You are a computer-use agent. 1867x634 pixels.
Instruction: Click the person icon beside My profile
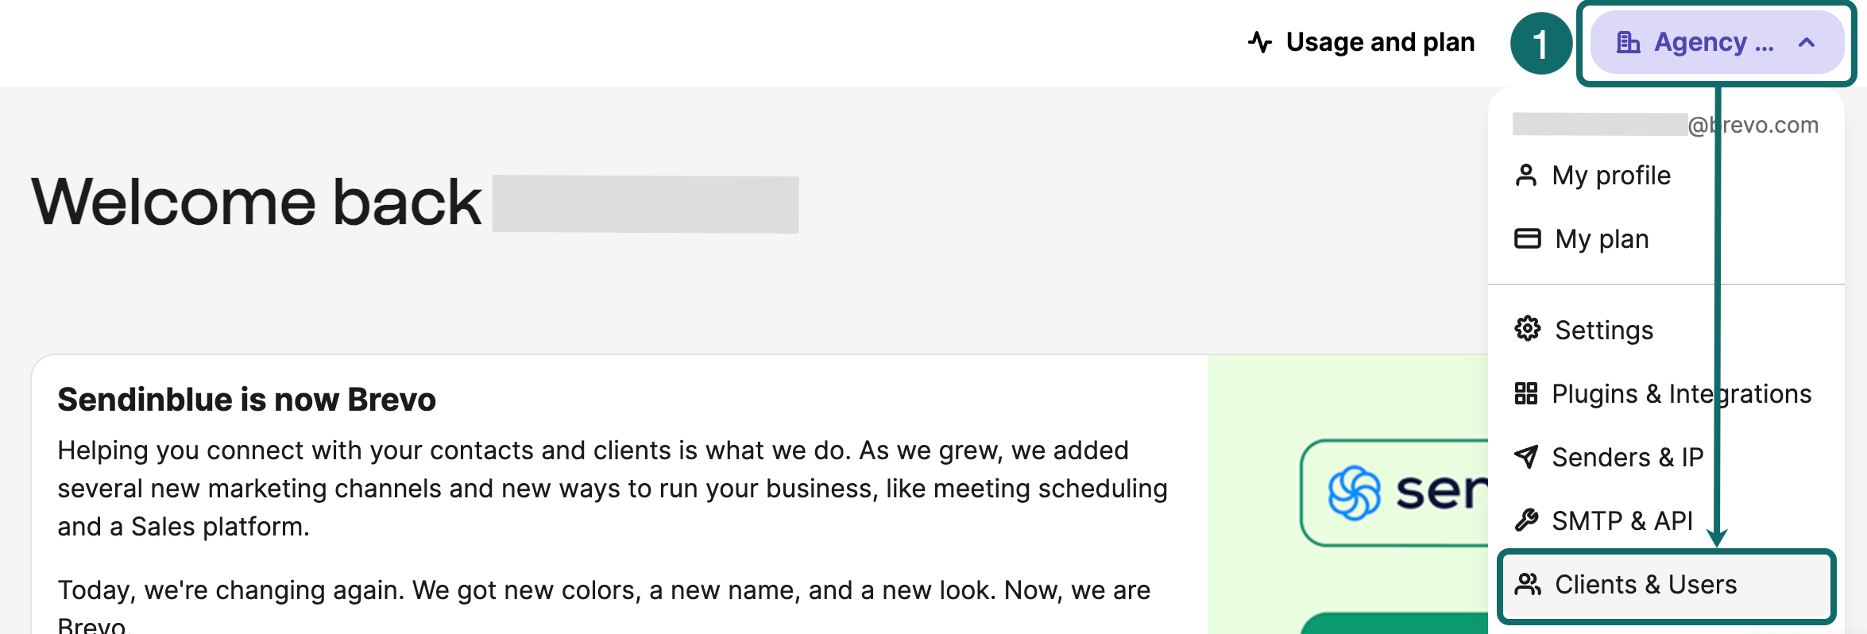tap(1525, 176)
